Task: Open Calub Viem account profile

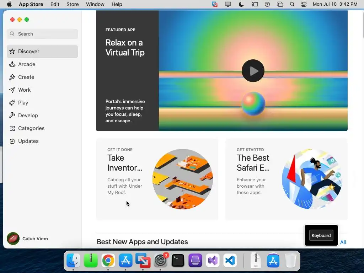Action: pos(27,239)
